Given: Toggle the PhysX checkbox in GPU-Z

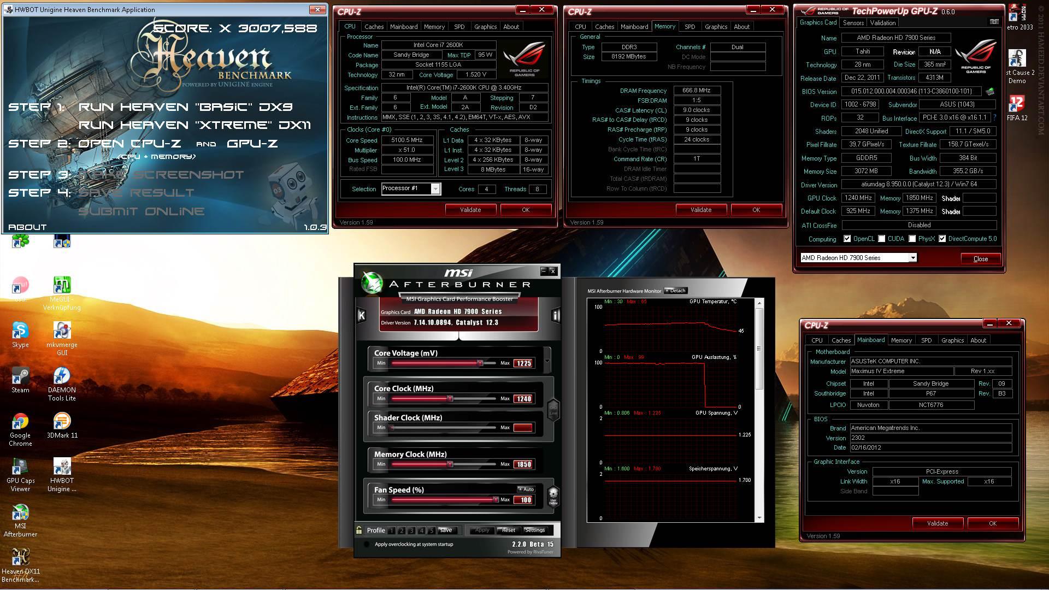Looking at the screenshot, I should point(912,239).
